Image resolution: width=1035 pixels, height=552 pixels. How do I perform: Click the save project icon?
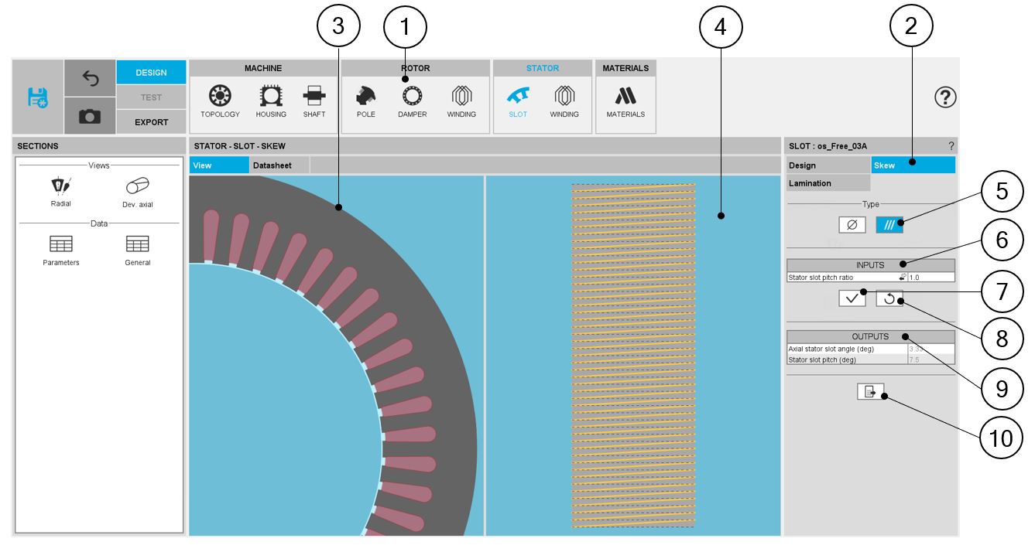[38, 97]
